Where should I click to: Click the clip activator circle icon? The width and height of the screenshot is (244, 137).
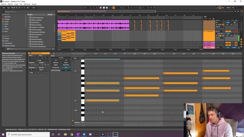(31, 53)
